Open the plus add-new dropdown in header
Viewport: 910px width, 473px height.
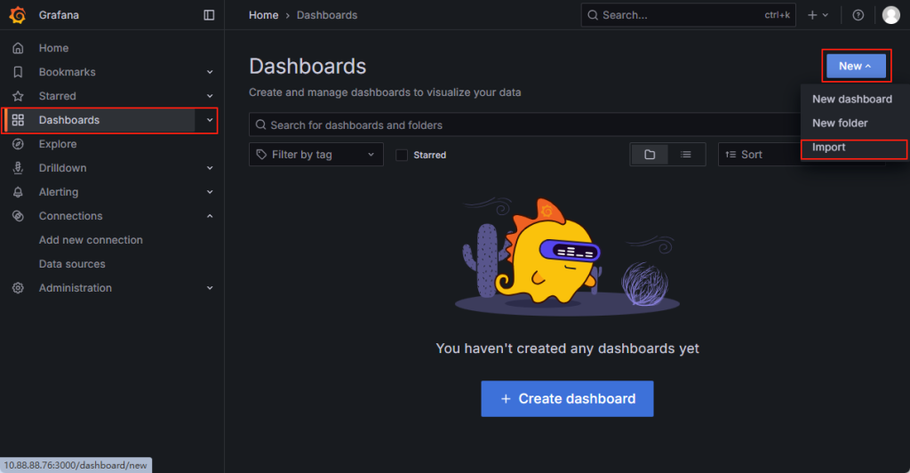[x=818, y=15]
